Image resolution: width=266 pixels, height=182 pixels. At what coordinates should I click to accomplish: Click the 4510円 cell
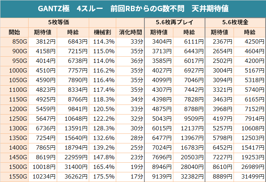[x=42, y=71]
